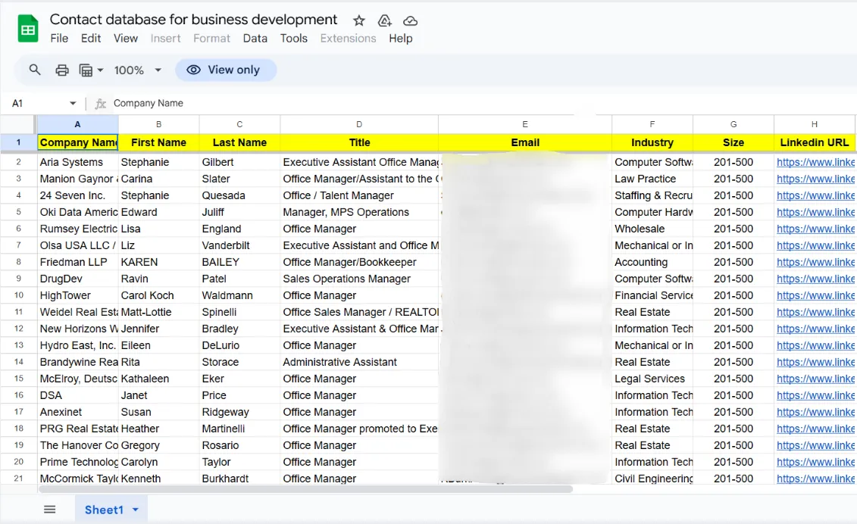Click the Office Manager/Bookkeeper cell
Screen dimensions: 857x524
tap(359, 262)
